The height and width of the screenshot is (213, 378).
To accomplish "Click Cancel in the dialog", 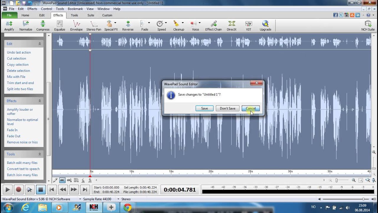I will coord(251,108).
